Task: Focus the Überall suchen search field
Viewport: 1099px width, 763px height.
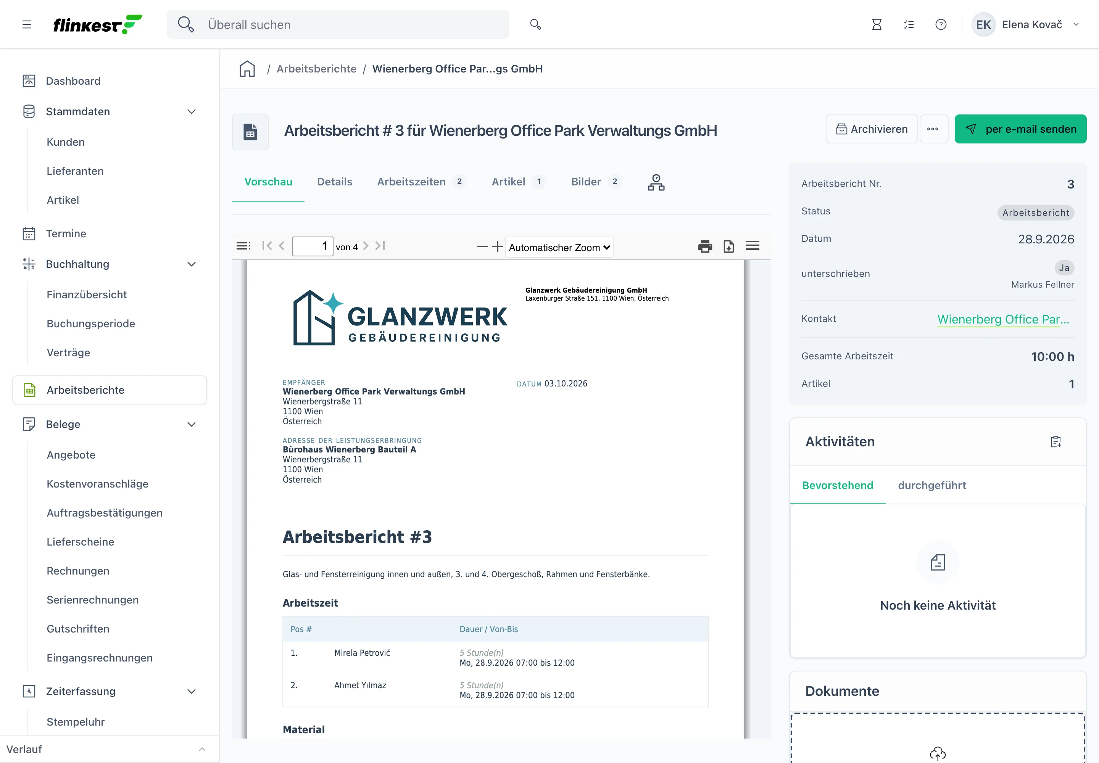Action: click(x=338, y=24)
